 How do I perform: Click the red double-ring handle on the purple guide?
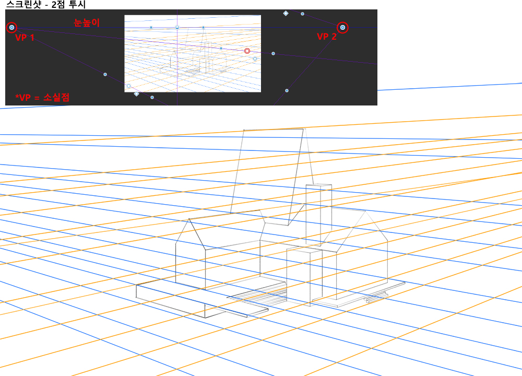[247, 51]
